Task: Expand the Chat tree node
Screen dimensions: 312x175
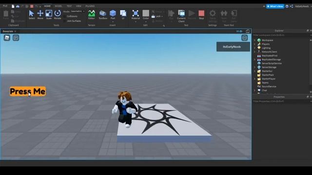Action: 254,90
